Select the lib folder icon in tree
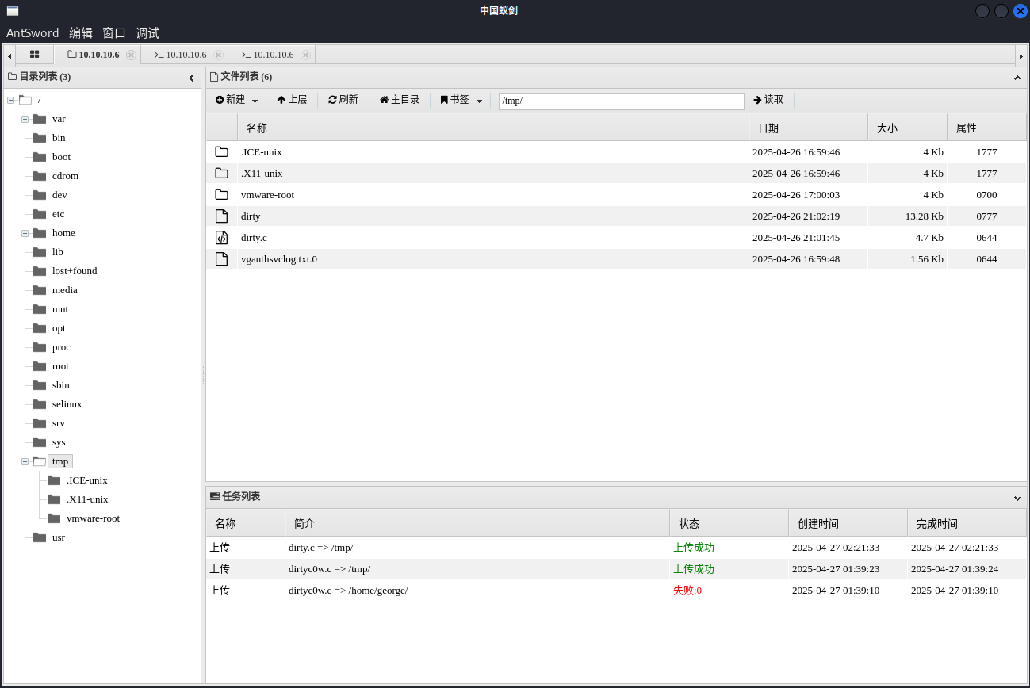Viewport: 1030px width, 688px height. point(40,252)
